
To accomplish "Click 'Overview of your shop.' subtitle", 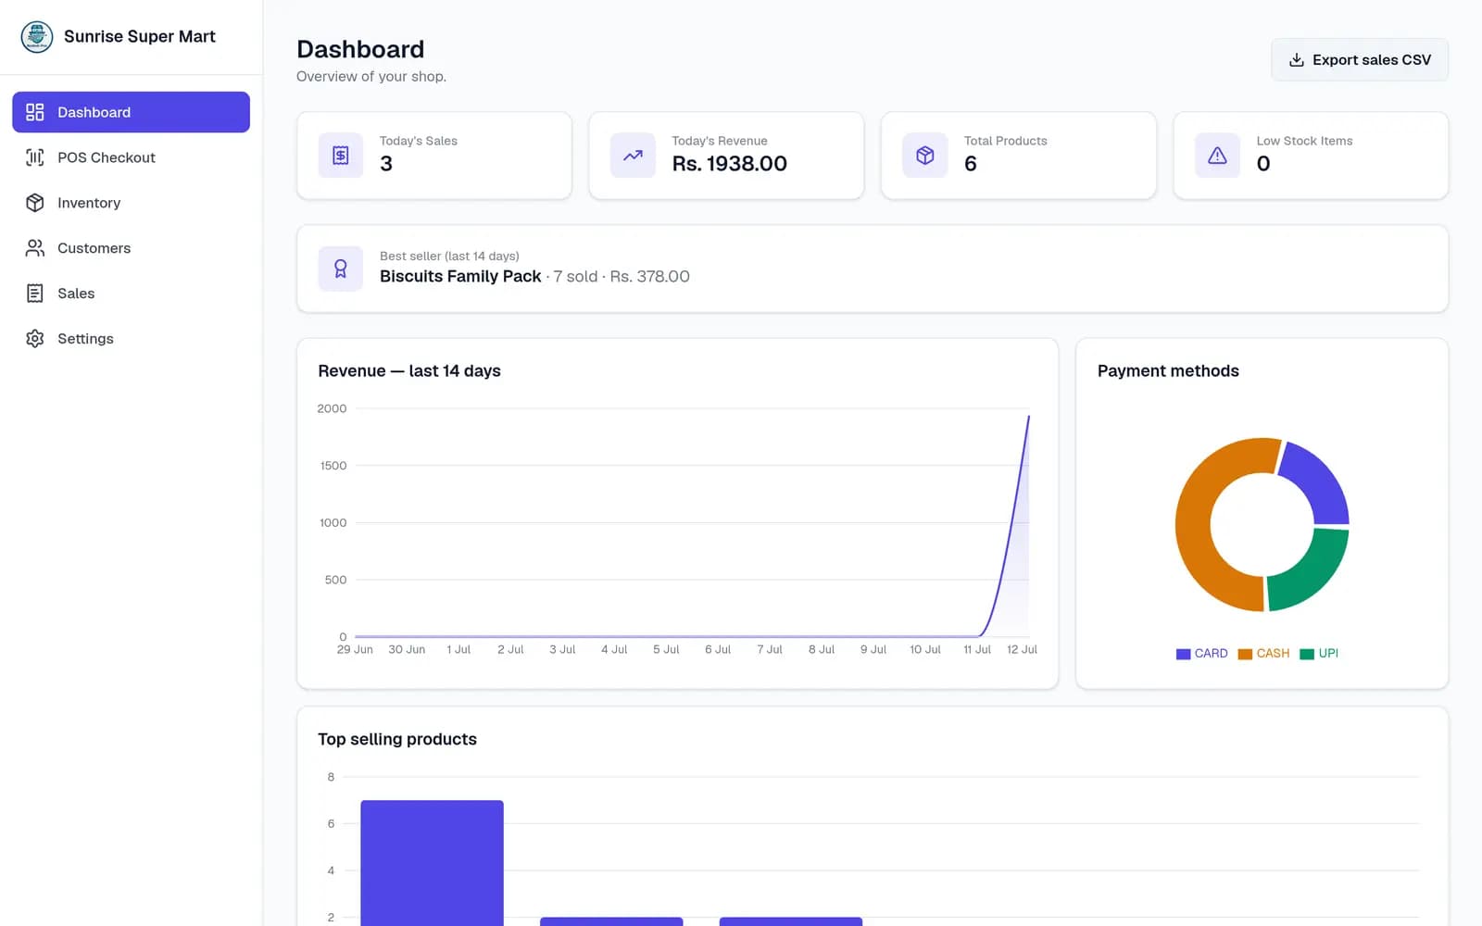I will click(371, 77).
